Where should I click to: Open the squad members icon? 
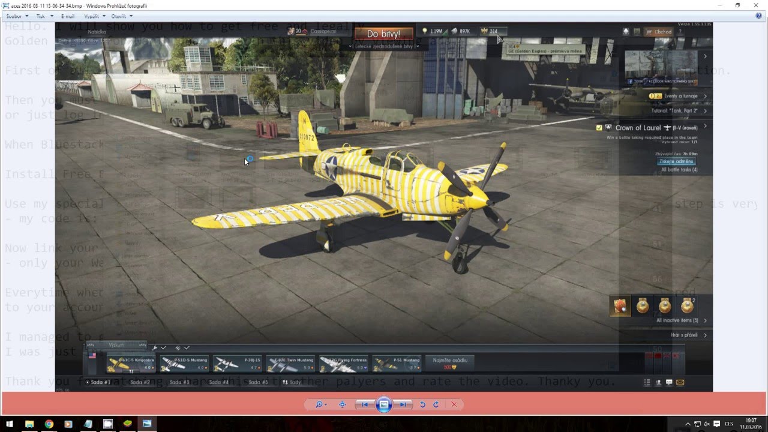click(x=658, y=382)
